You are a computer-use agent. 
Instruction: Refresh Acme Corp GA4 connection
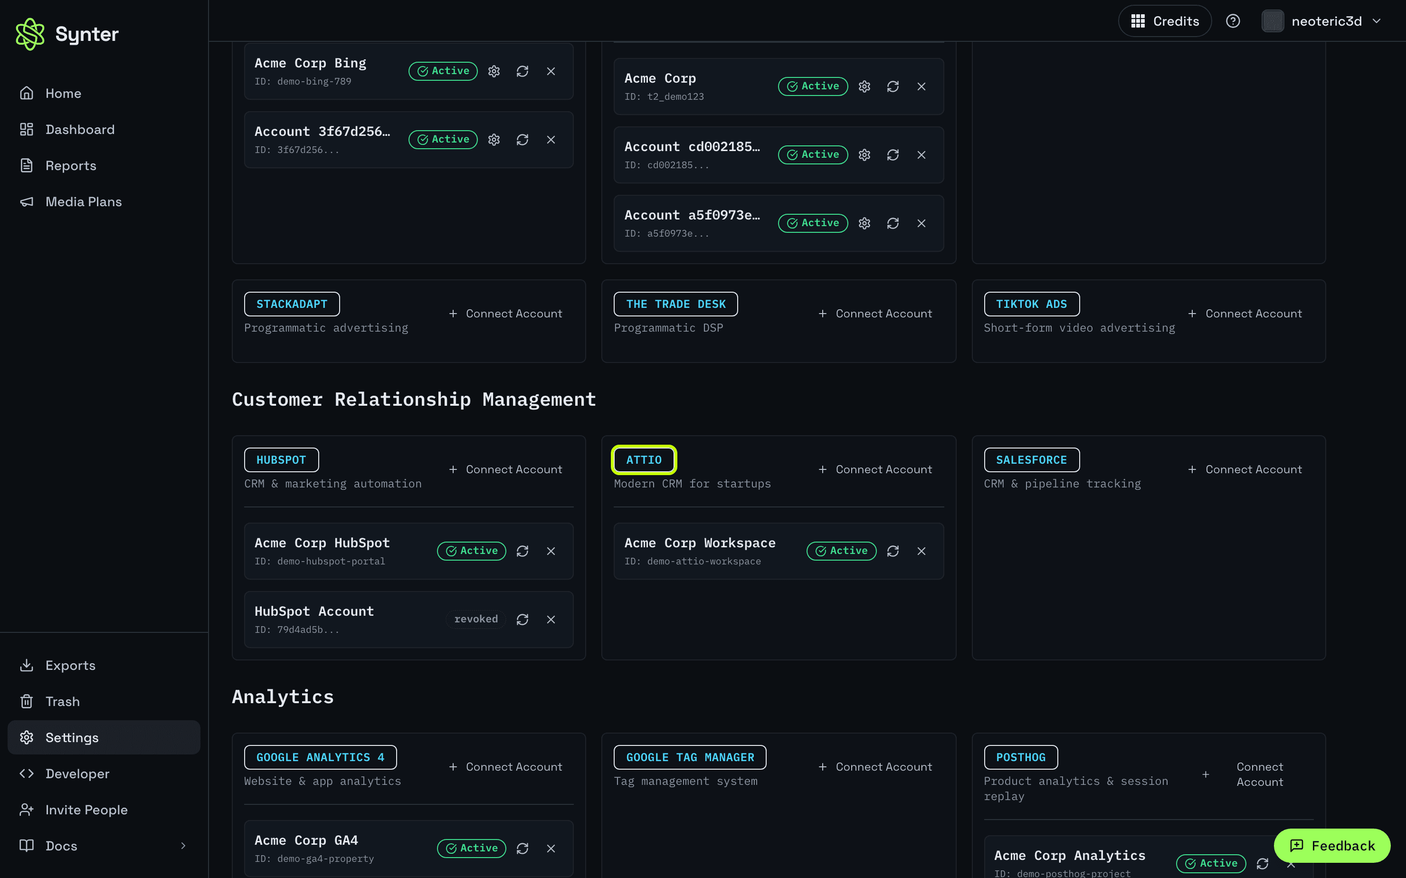pos(522,848)
